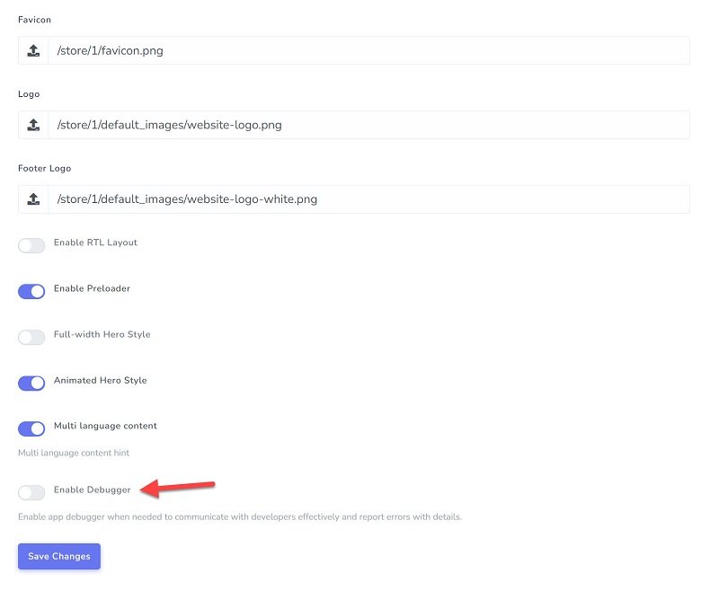Viewport: 719px width, 600px height.
Task: Turn on the Enable RTL Layout switch
Action: pos(31,245)
